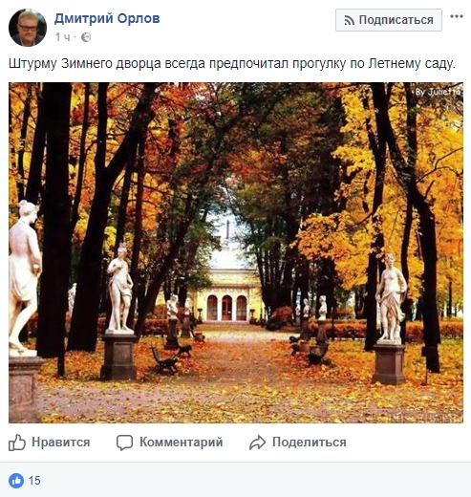This screenshot has height=497, width=471.
Task: Open the post timestamp 1 ч
Action: click(62, 37)
